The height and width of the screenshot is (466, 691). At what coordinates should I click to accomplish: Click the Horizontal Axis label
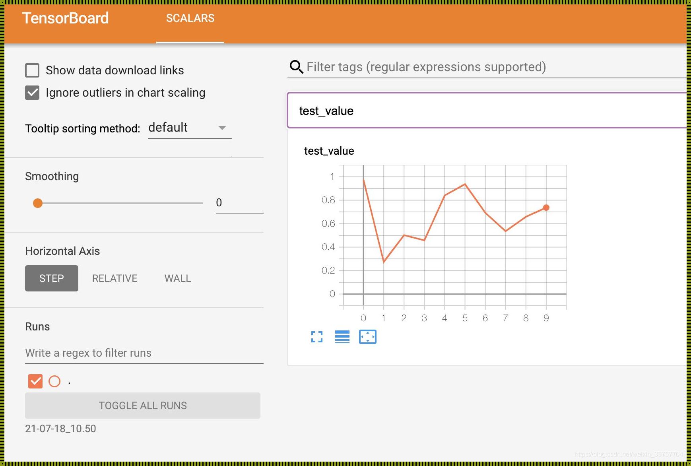coord(62,251)
